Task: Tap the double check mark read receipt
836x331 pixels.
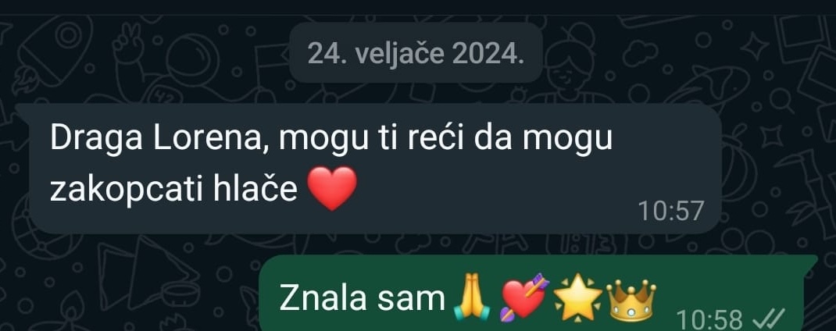Action: point(766,319)
